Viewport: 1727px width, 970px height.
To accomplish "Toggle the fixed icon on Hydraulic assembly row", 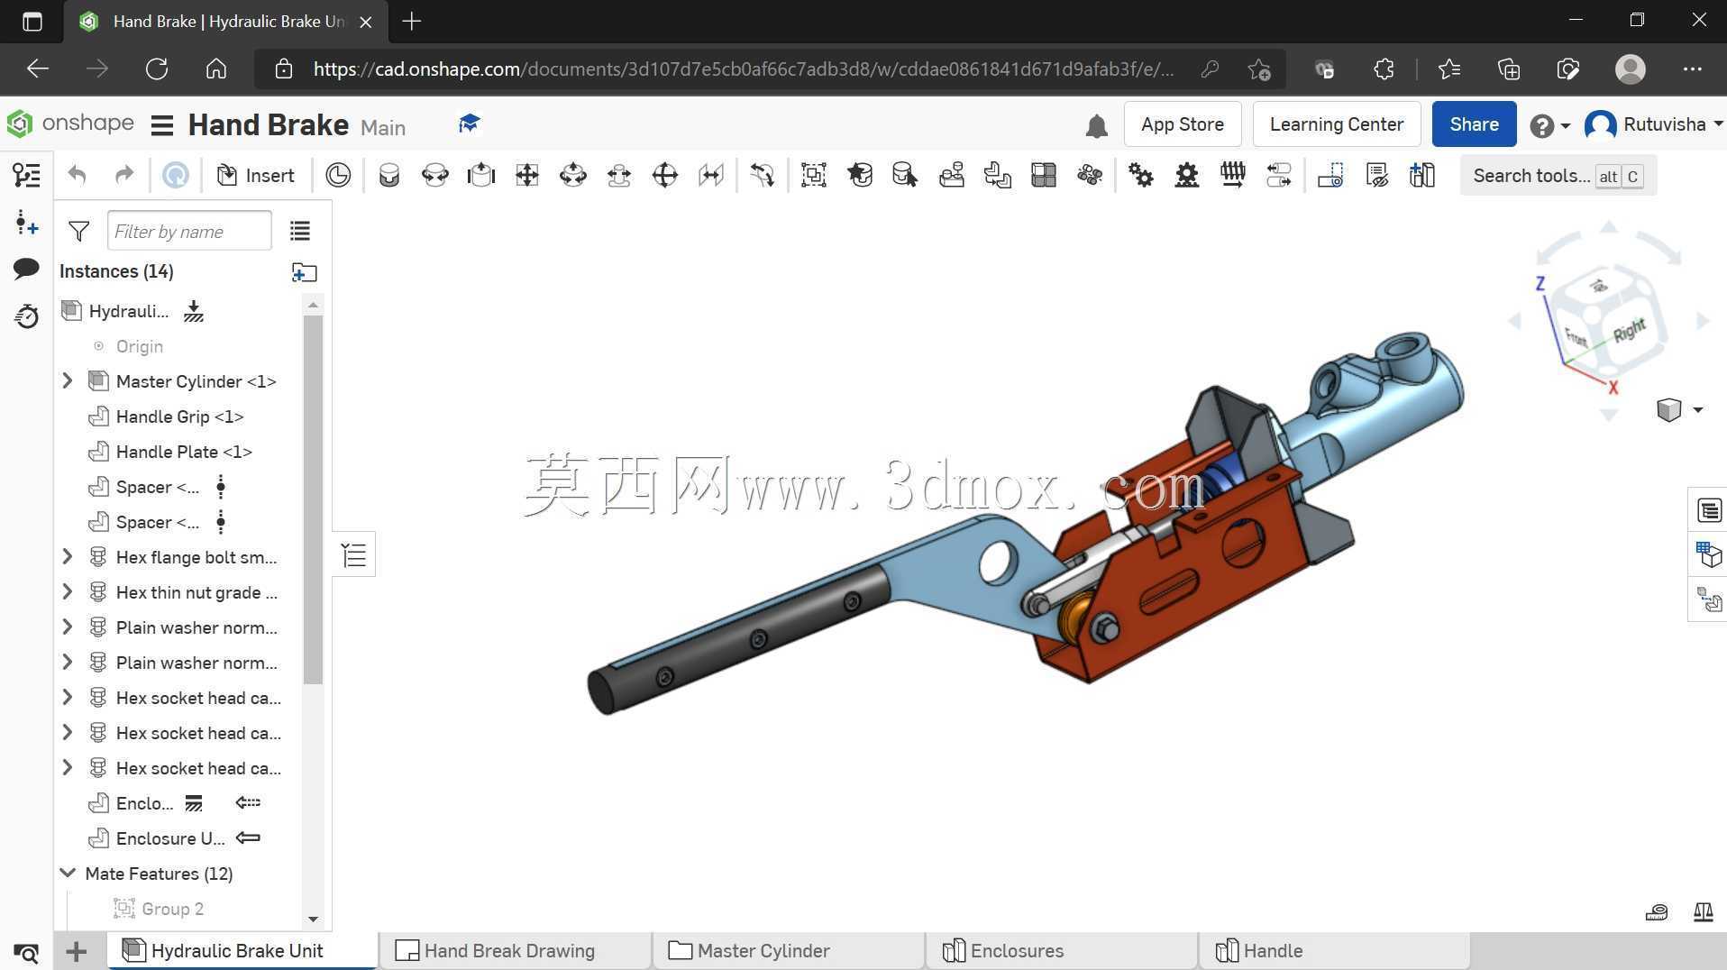I will (x=194, y=312).
